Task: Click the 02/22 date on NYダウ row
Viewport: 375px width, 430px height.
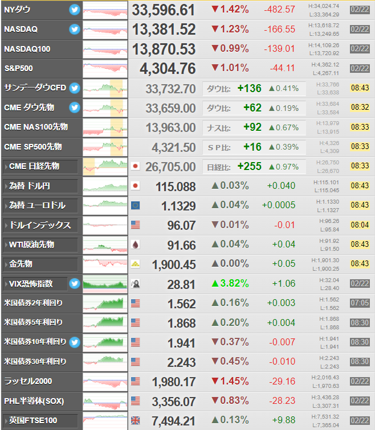Action: 360,10
